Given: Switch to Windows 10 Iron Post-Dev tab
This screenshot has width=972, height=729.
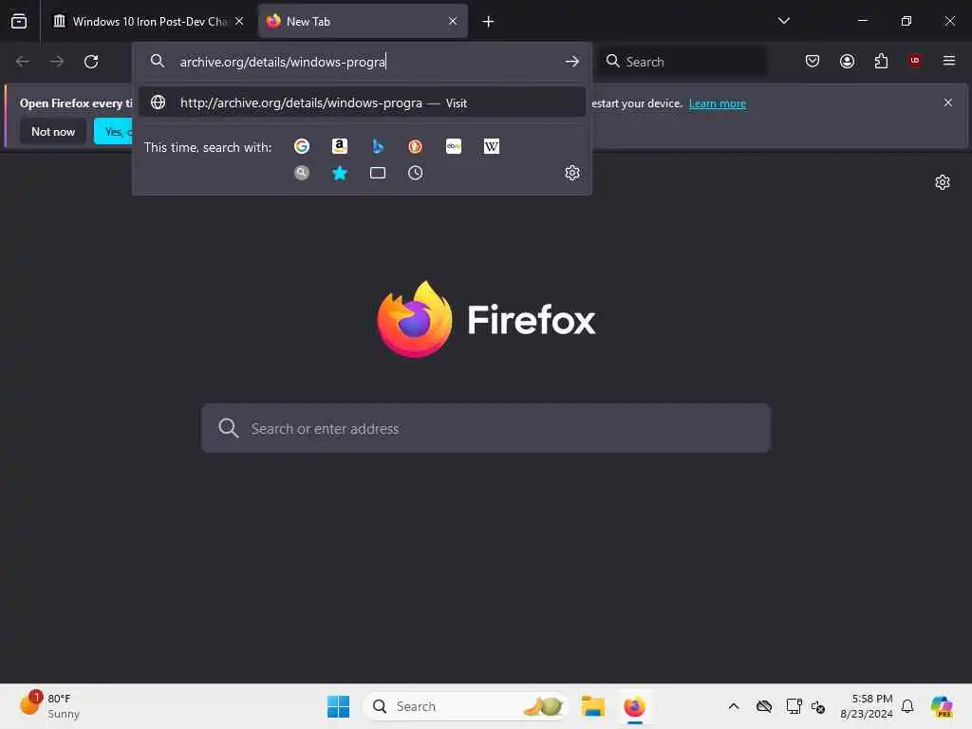Looking at the screenshot, I should tap(149, 21).
